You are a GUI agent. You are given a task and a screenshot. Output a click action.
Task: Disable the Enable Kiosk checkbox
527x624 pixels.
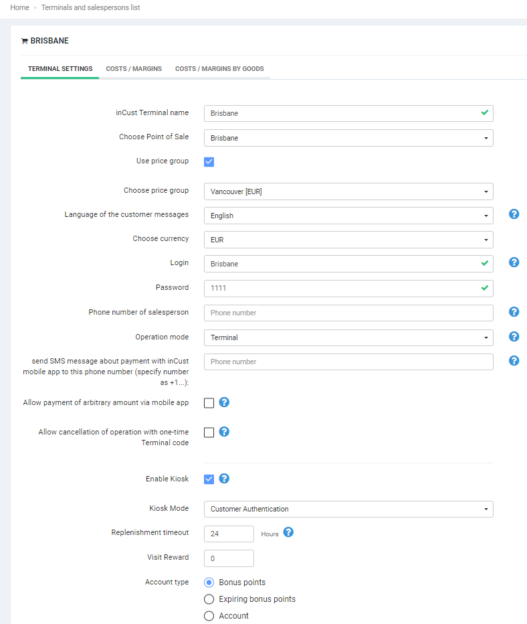[x=209, y=479]
